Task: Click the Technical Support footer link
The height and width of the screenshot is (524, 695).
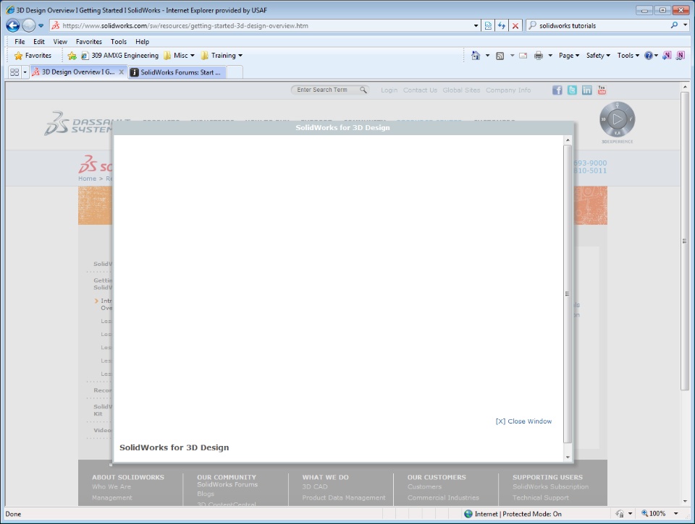Action: (541, 498)
